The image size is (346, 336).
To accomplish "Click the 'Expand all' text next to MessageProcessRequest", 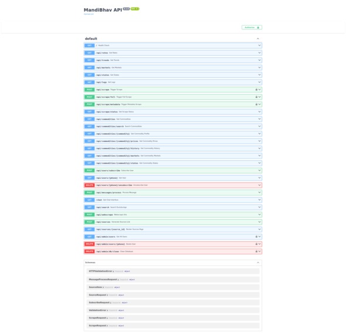I will [124, 280].
